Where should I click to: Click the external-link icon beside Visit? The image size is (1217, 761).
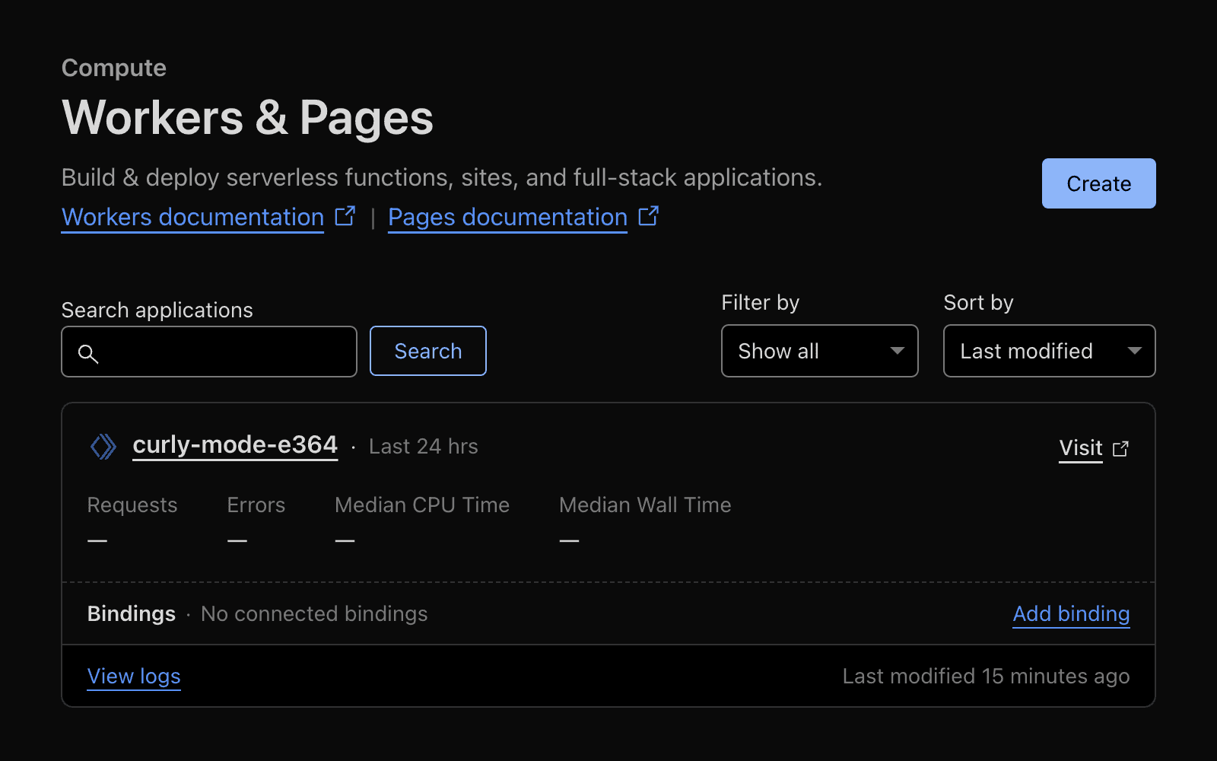pos(1120,448)
